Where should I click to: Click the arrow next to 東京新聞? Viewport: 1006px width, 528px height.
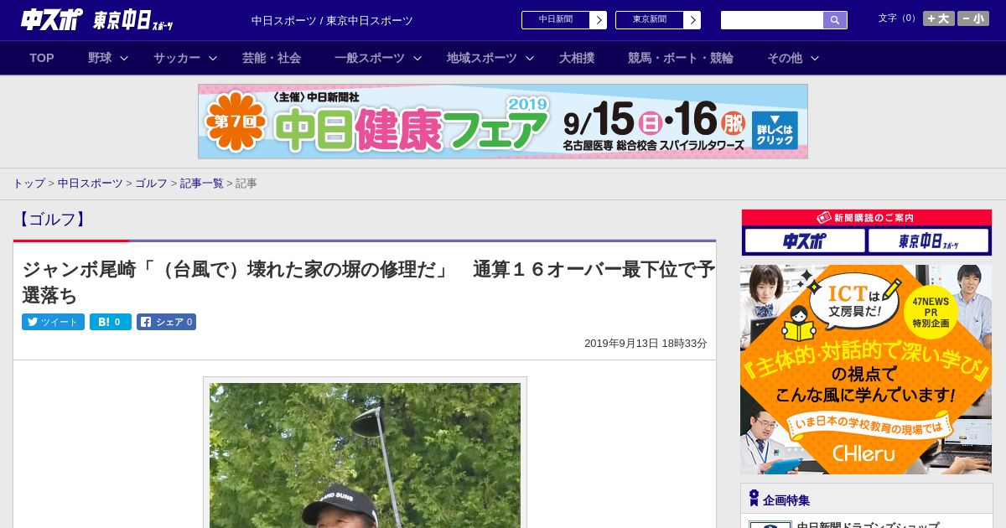(692, 20)
